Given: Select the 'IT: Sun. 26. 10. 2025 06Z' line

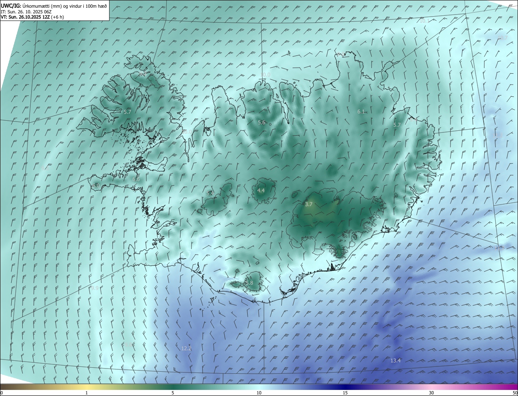Looking at the screenshot, I should (x=26, y=11).
